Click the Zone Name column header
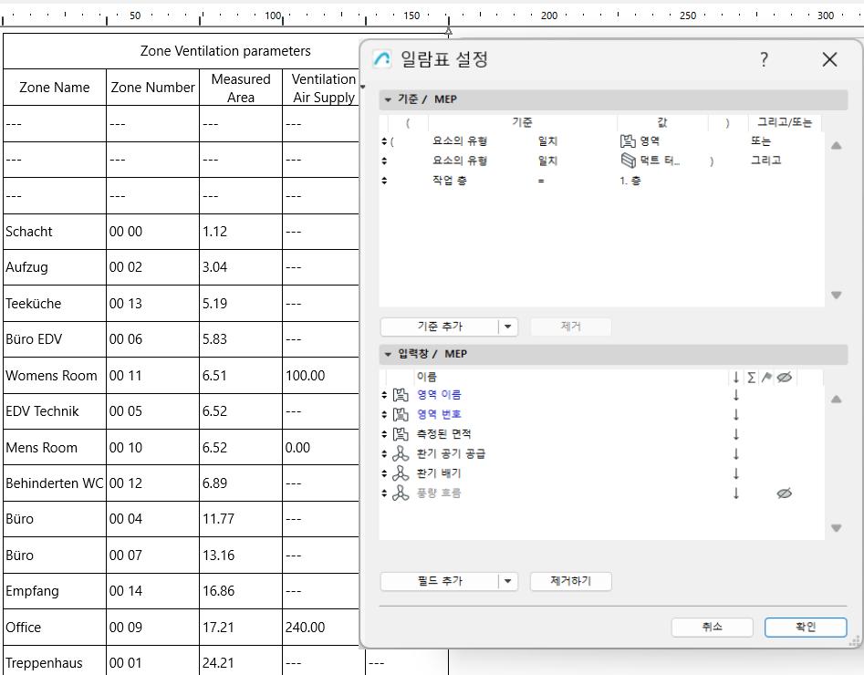The image size is (864, 675). (x=55, y=87)
